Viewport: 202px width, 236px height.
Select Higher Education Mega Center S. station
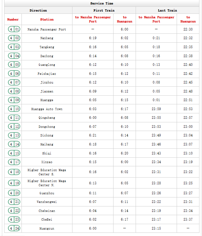tap(47, 172)
